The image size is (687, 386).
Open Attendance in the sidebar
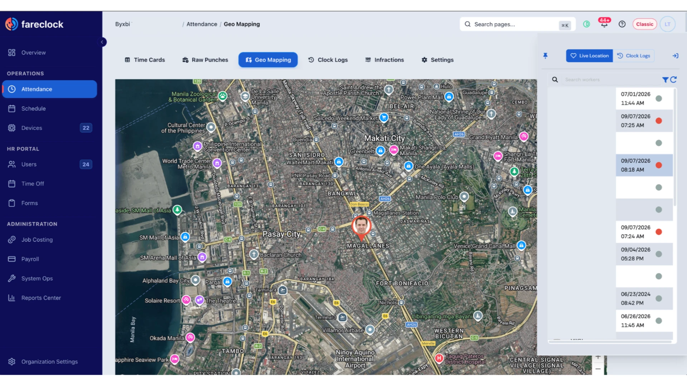pyautogui.click(x=49, y=89)
